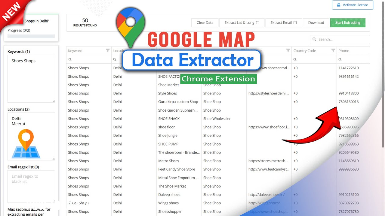Enable the Extract Lat & Long checkbox

pos(257,22)
